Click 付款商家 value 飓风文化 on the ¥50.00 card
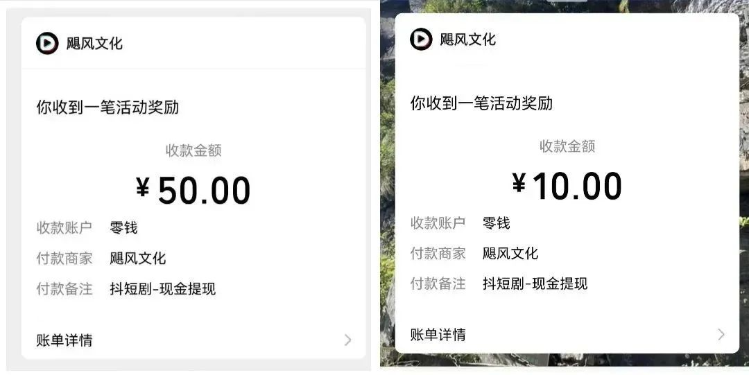Screen dimensions: 749x375 [x=138, y=259]
